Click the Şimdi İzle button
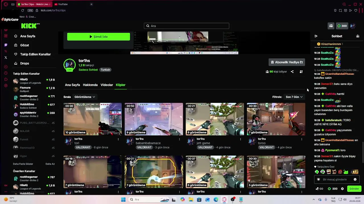 (x=98, y=37)
